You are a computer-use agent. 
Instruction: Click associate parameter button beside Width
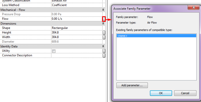click(x=104, y=37)
